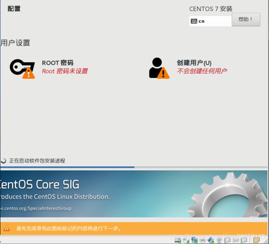The height and width of the screenshot is (244, 269).
Task: Click the keyboard layout icon next to cn
Action: pyautogui.click(x=194, y=21)
